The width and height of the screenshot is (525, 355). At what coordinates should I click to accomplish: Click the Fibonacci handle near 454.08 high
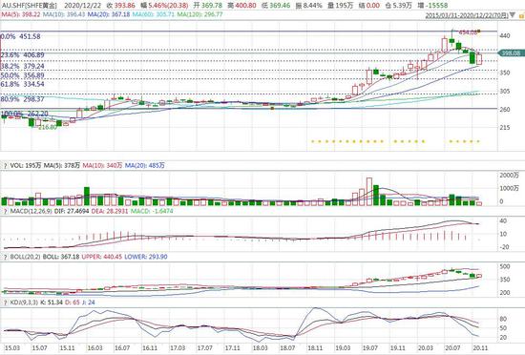[x=479, y=31]
